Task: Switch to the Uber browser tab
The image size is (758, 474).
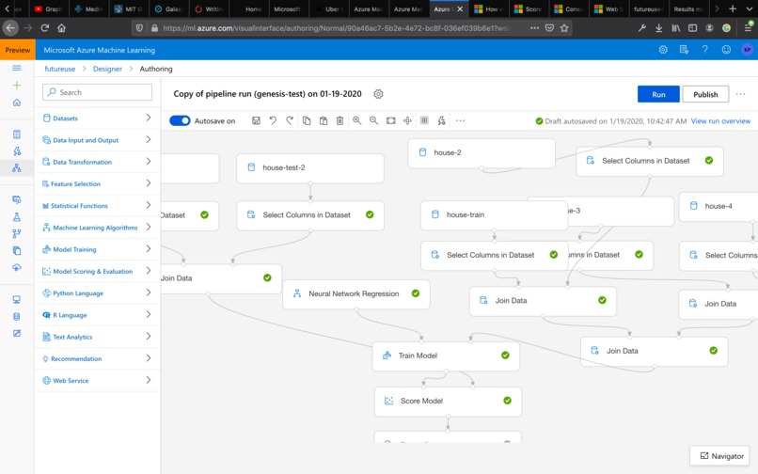Action: (x=329, y=8)
